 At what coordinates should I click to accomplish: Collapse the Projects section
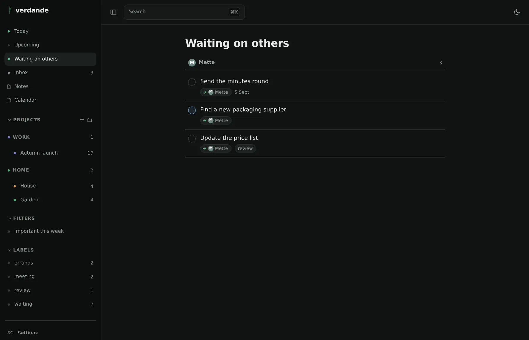pyautogui.click(x=10, y=120)
